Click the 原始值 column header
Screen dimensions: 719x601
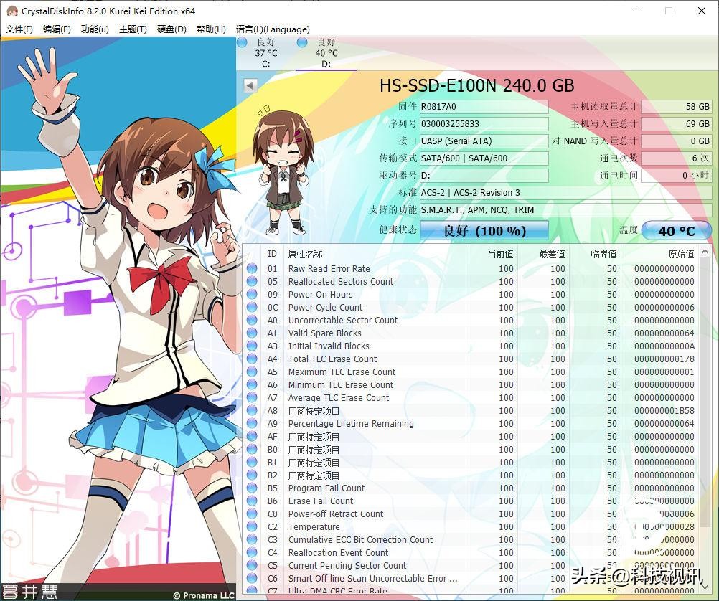pos(680,254)
